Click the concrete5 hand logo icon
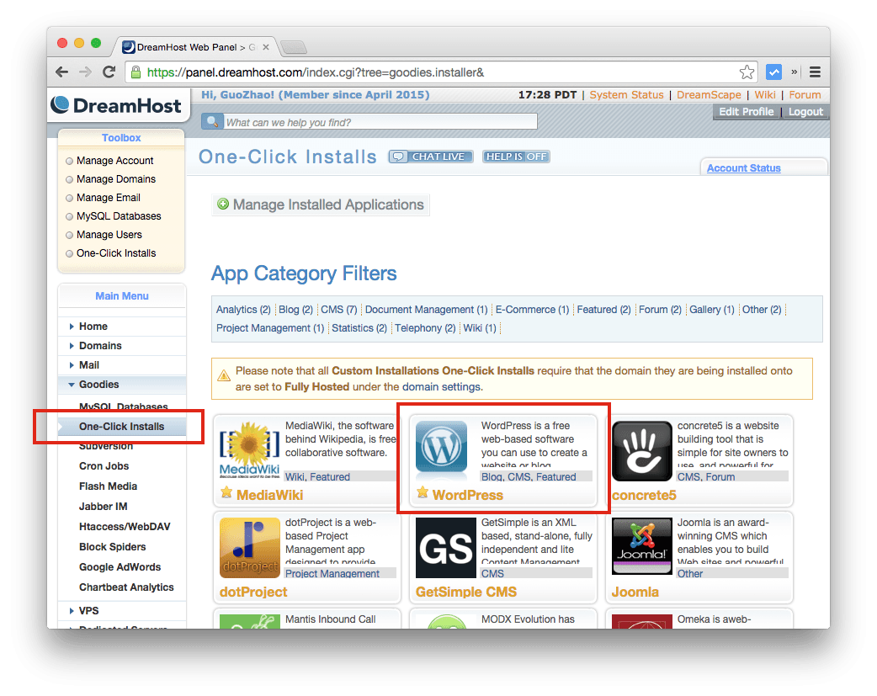The height and width of the screenshot is (696, 877). click(x=642, y=451)
